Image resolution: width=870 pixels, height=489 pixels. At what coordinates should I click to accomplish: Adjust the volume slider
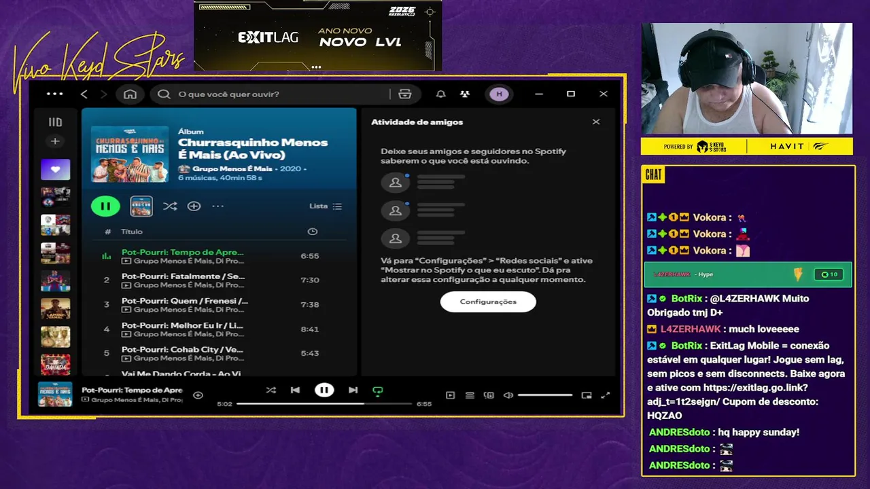click(x=545, y=395)
